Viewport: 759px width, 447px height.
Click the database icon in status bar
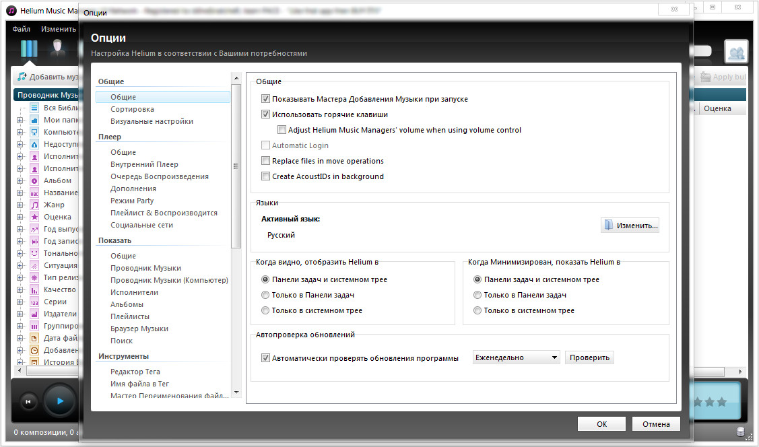tap(741, 432)
